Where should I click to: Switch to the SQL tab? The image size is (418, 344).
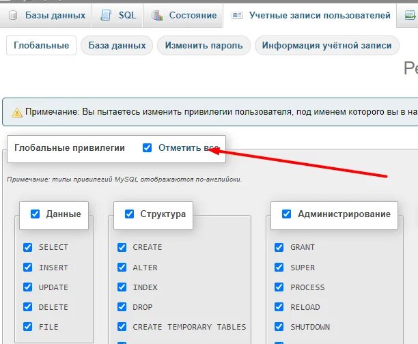tap(117, 15)
